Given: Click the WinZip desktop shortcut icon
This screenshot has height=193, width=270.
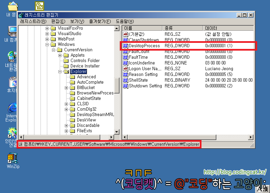Looking at the screenshot, I should click(13, 158).
